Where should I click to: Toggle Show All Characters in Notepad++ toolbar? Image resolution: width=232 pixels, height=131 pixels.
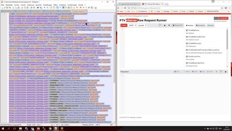(60, 8)
